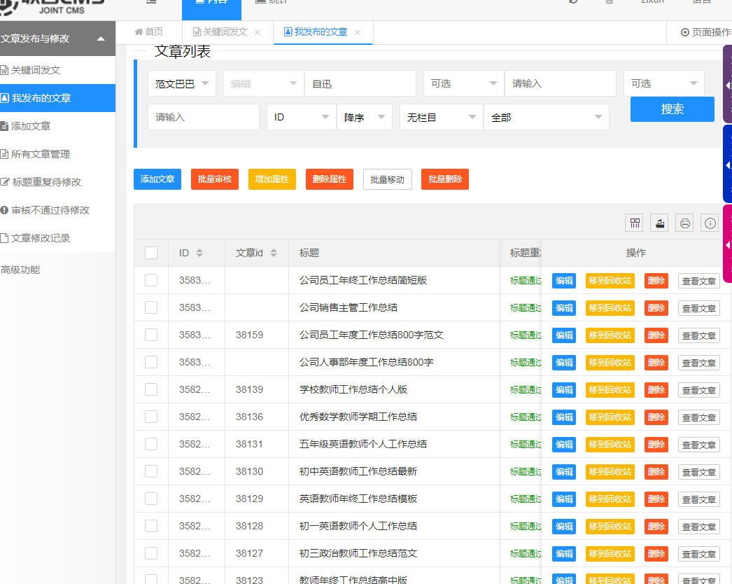
Task: Open the info icon next to the print icon
Action: tap(709, 223)
